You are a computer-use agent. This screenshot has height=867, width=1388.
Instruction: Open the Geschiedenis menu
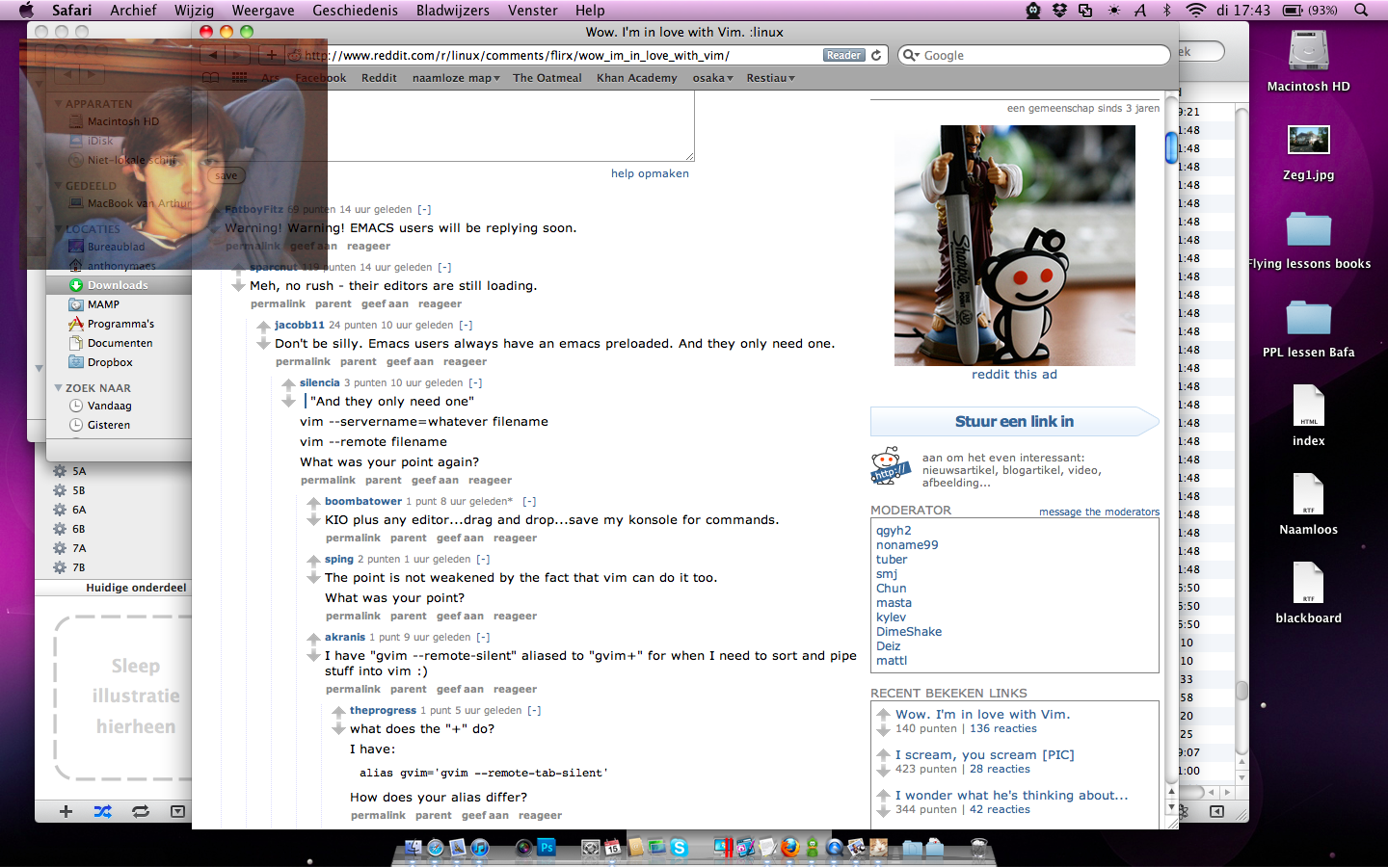[x=355, y=11]
